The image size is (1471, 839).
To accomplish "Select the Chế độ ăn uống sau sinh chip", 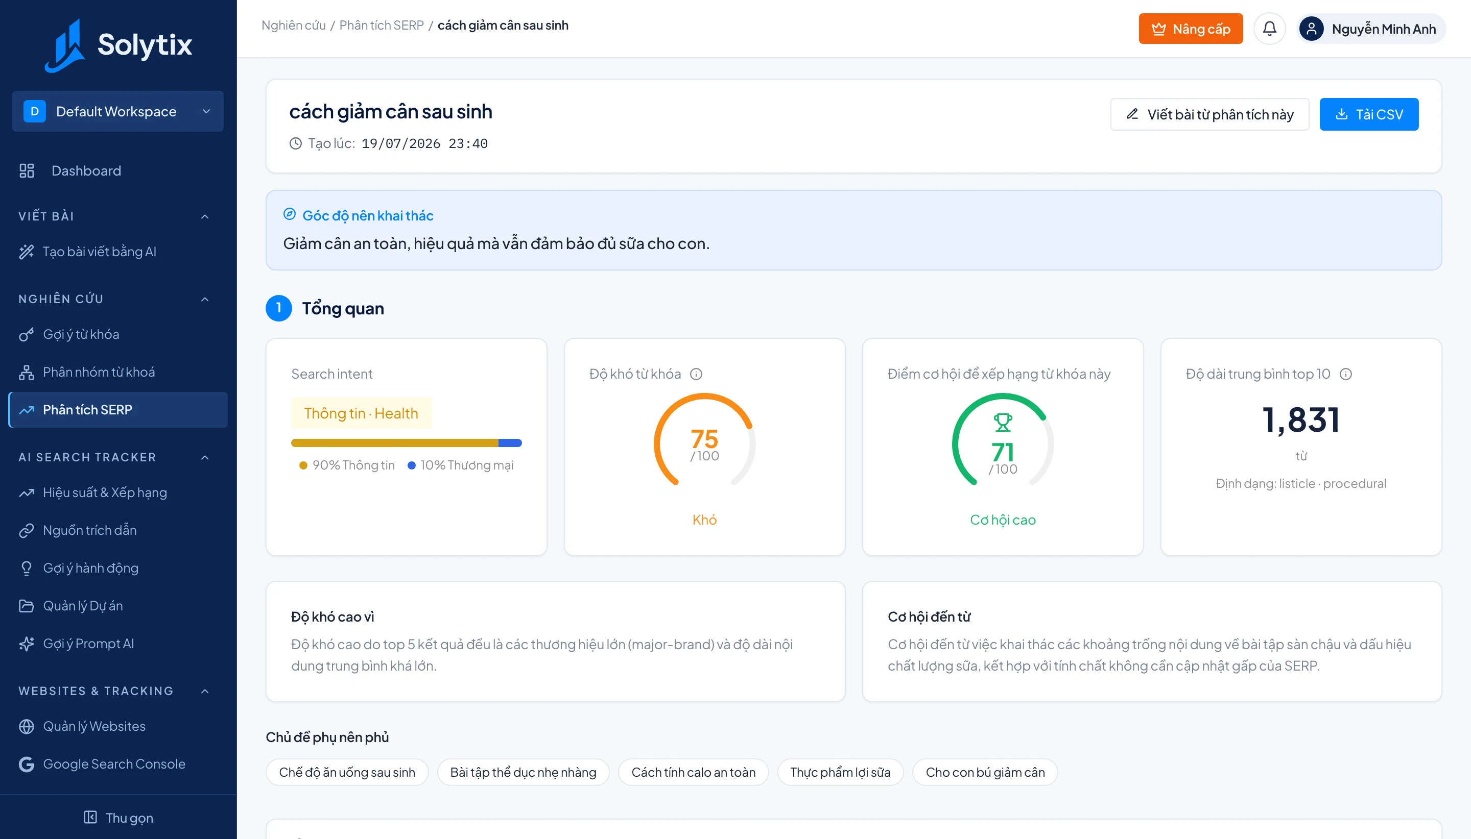I will [347, 772].
